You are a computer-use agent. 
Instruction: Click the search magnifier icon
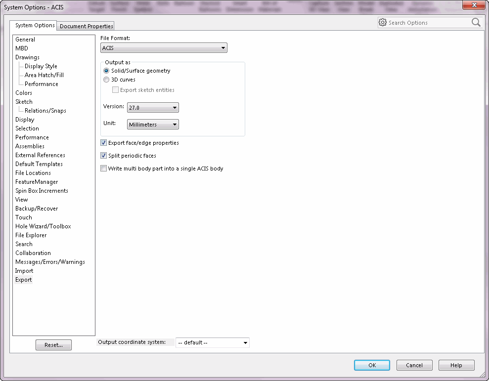click(476, 22)
